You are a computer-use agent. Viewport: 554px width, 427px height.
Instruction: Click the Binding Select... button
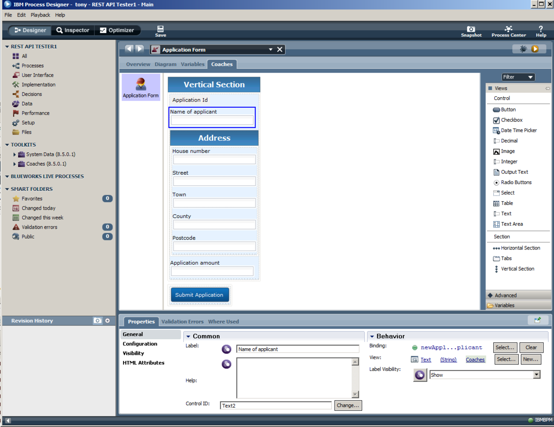point(505,348)
